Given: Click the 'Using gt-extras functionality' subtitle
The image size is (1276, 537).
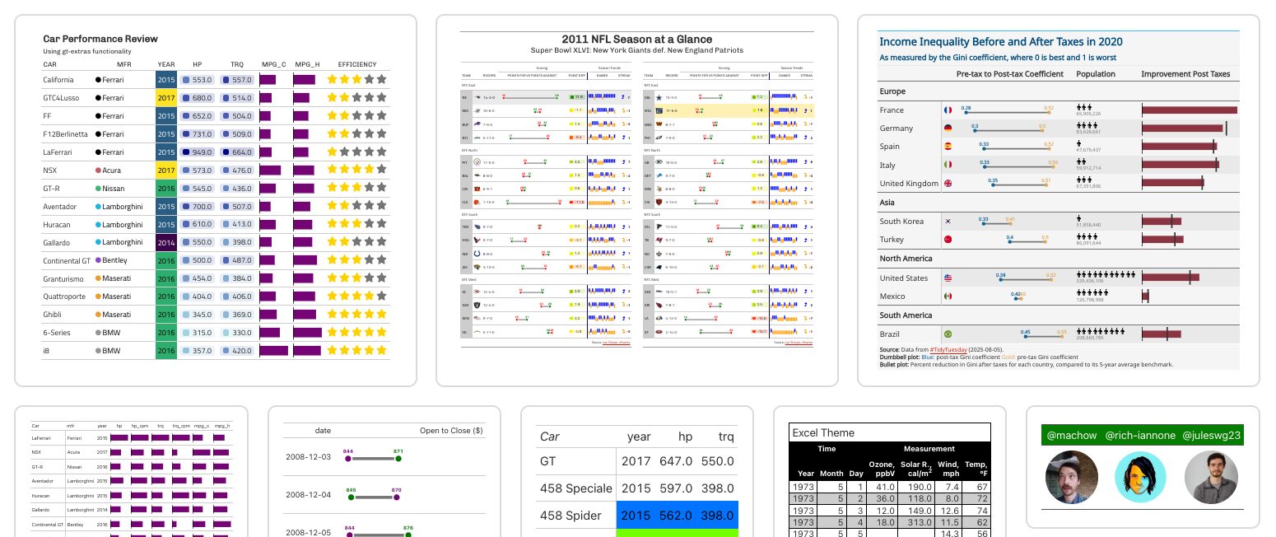Looking at the screenshot, I should point(87,52).
